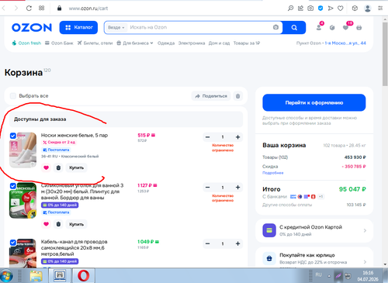This screenshot has width=388, height=283.
Task: Open Ozon account profile icon with badge
Action: point(319,27)
